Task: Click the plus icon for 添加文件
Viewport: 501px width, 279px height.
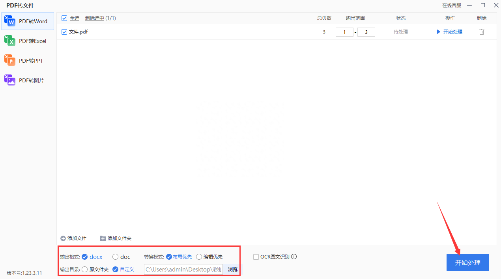Action: (63, 238)
